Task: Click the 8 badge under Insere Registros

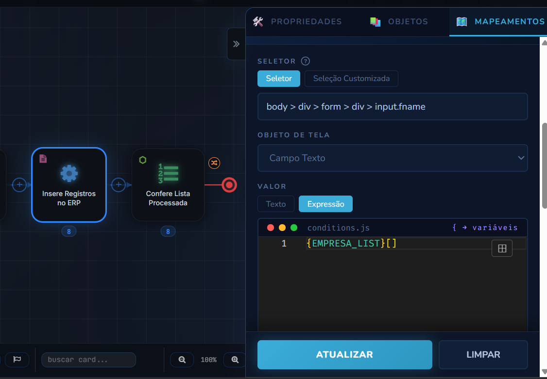Action: [x=69, y=231]
